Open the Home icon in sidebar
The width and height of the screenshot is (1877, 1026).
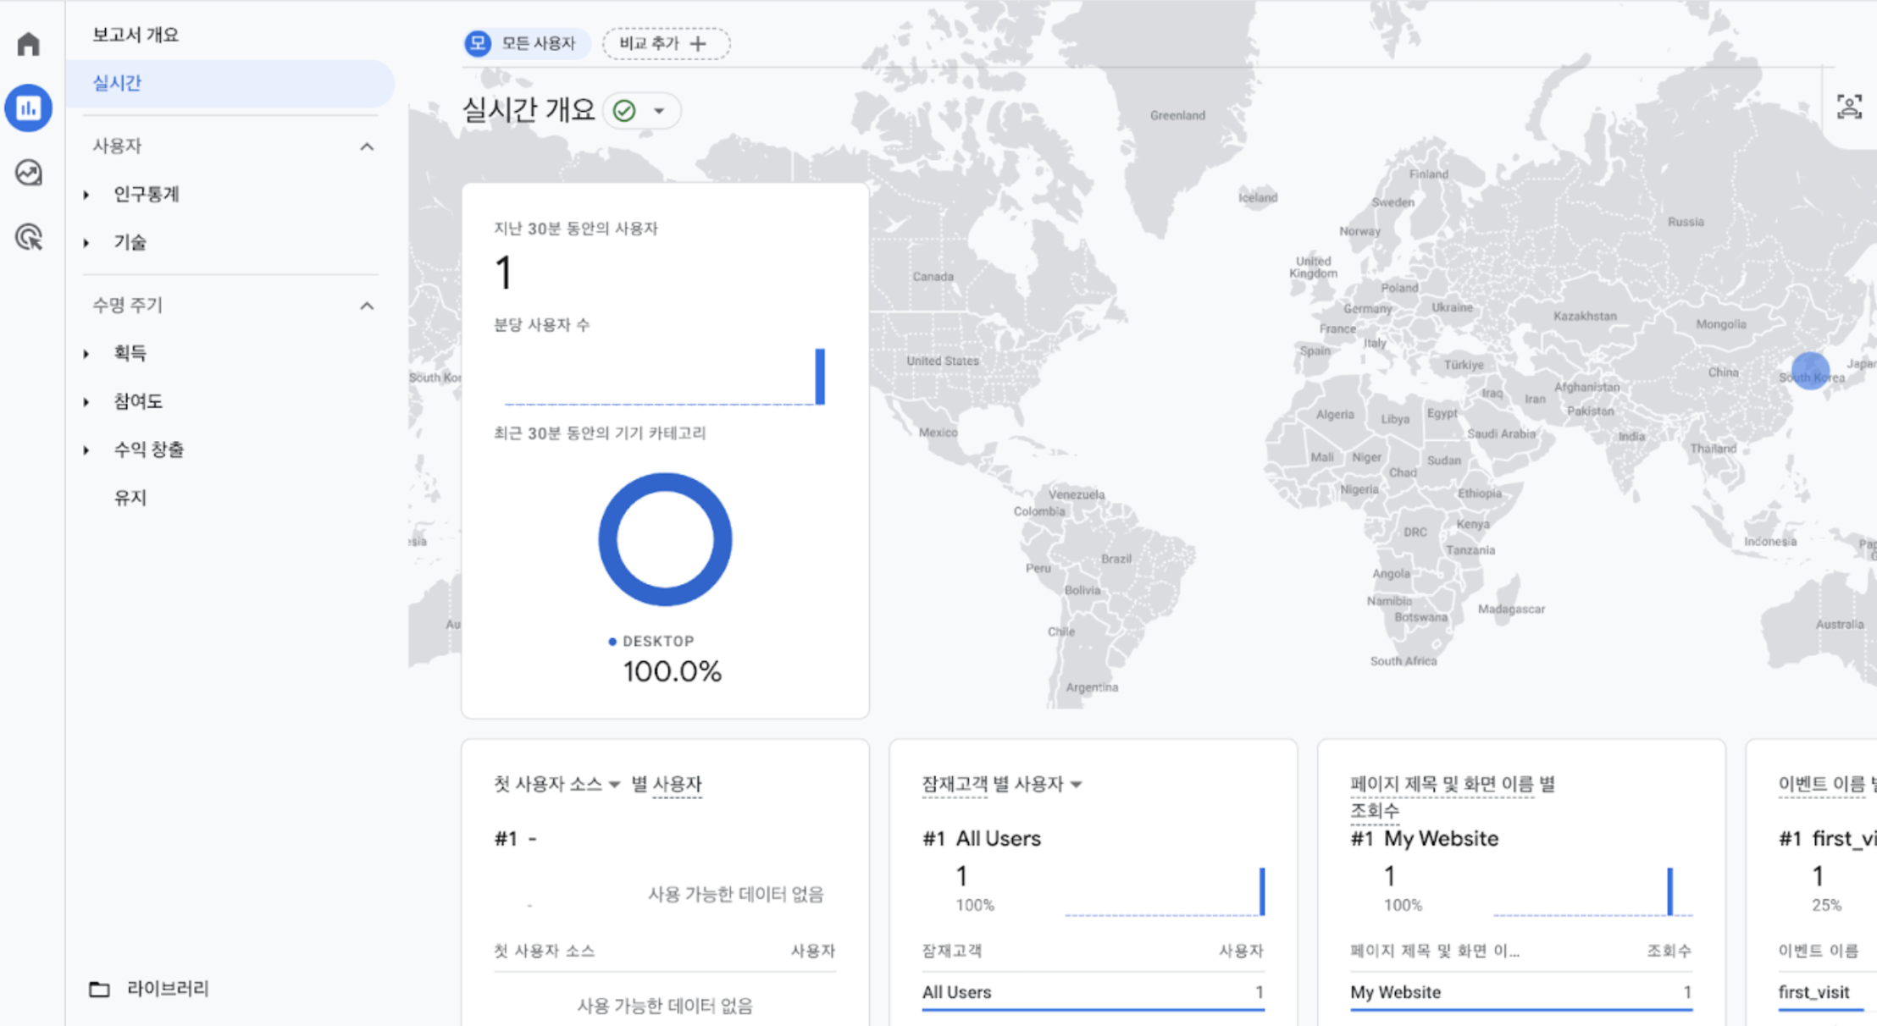[x=28, y=44]
